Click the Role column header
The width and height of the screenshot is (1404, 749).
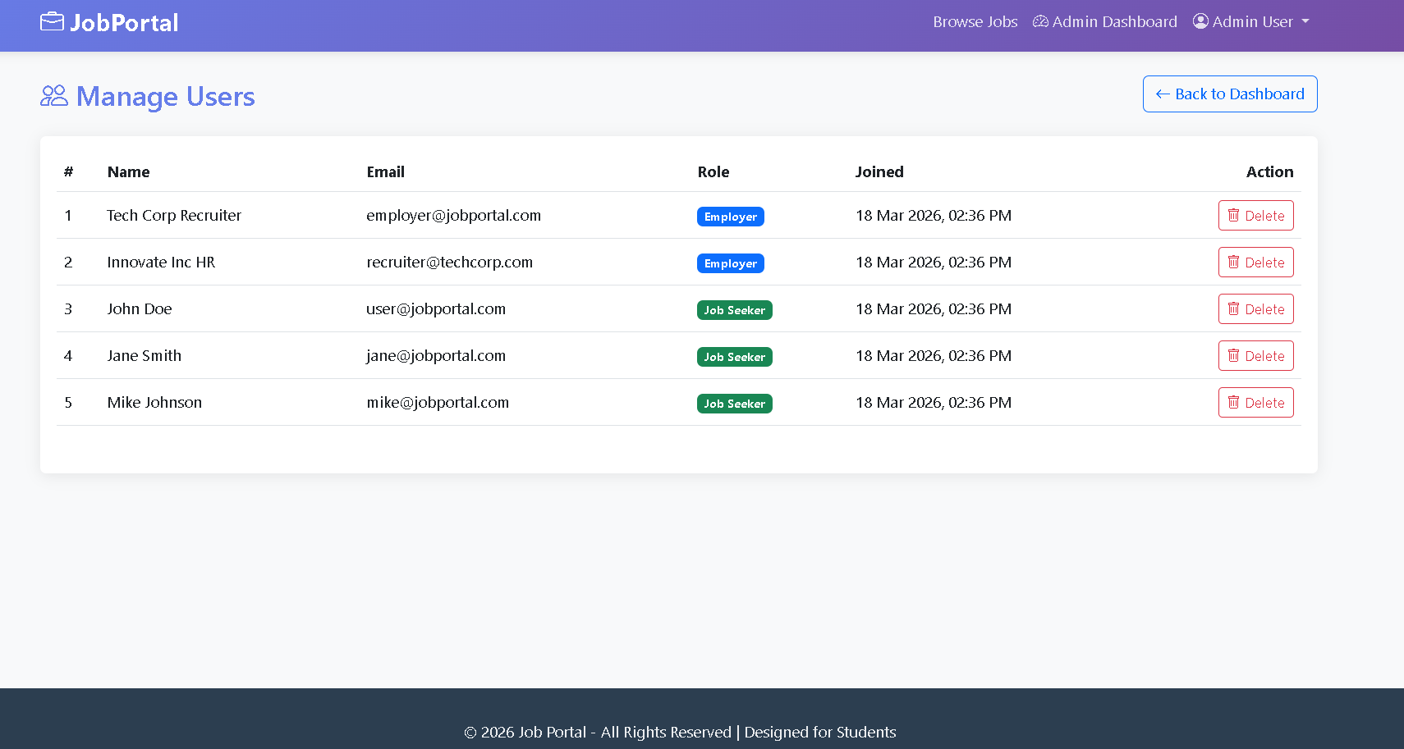(x=713, y=172)
